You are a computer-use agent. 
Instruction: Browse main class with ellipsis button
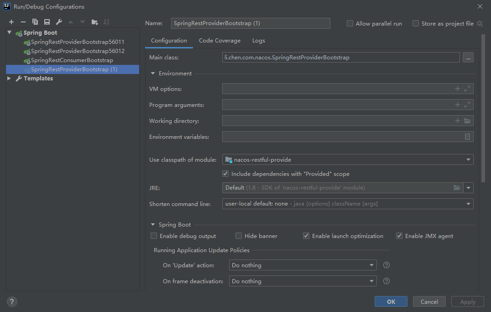point(468,58)
